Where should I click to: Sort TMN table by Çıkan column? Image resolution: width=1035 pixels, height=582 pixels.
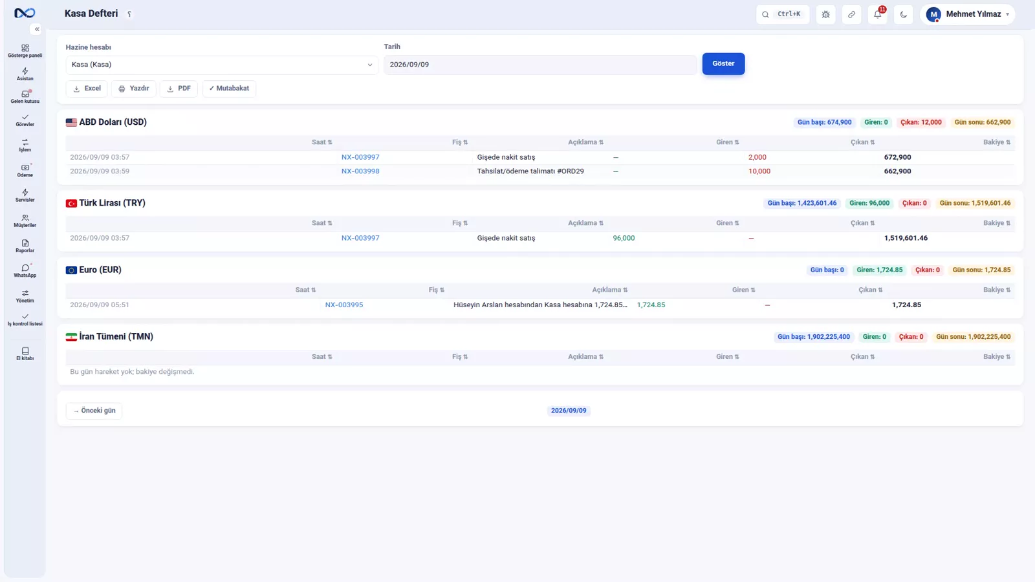[862, 357]
